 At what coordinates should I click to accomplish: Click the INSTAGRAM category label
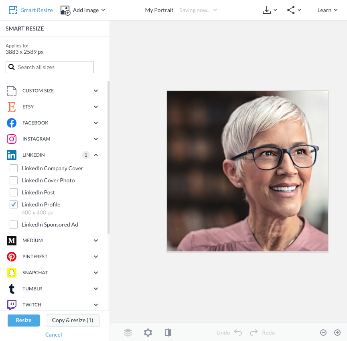click(x=36, y=139)
